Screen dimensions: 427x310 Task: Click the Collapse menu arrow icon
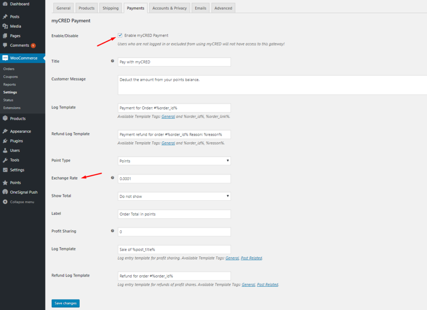pyautogui.click(x=5, y=202)
